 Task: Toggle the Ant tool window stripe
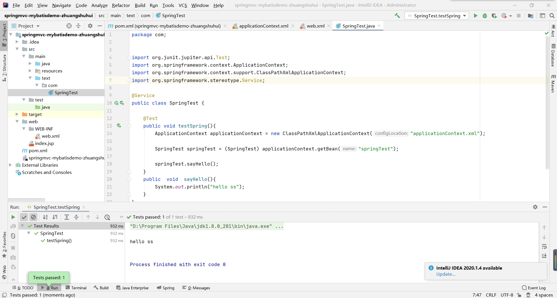click(553, 31)
